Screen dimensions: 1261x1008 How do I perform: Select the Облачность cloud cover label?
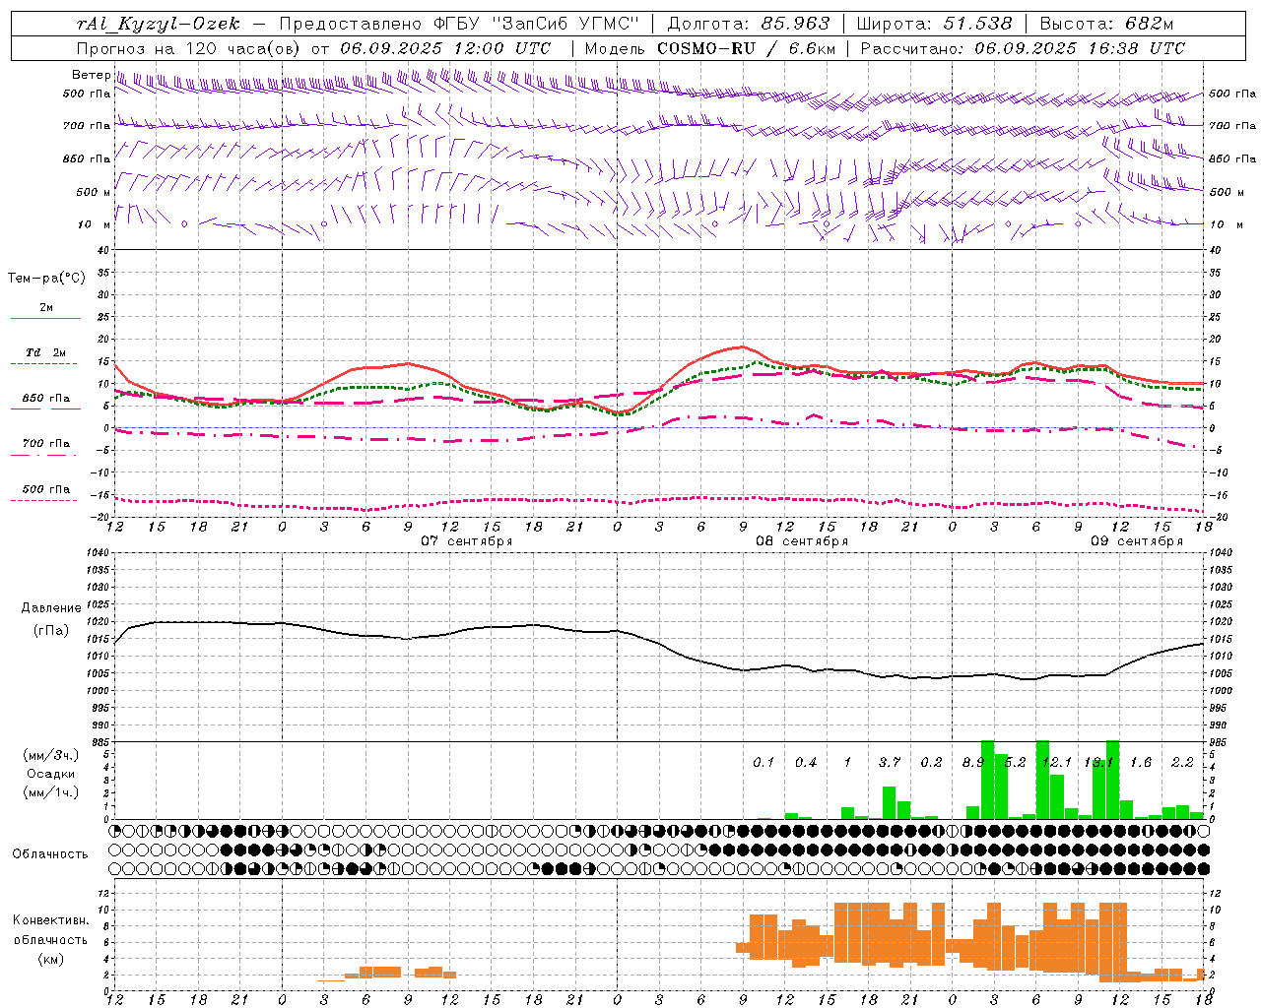[49, 854]
